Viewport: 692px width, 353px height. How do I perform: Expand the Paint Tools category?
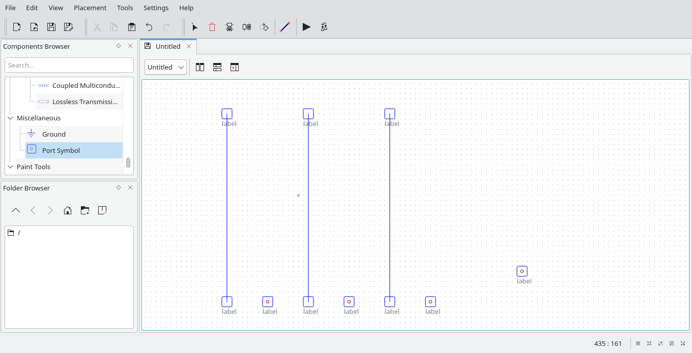[10, 167]
